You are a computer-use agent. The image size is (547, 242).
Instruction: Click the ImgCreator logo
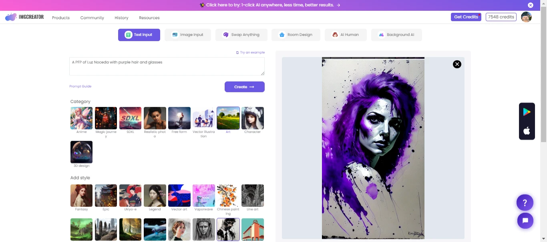click(24, 17)
